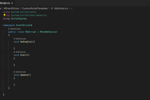Click the System.Collections.Generic using text

click(28, 15)
